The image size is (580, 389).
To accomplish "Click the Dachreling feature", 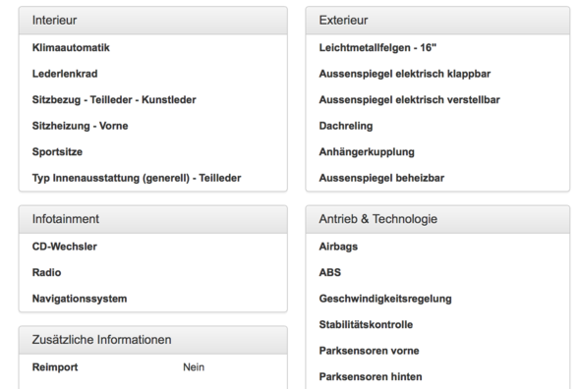I will [346, 126].
